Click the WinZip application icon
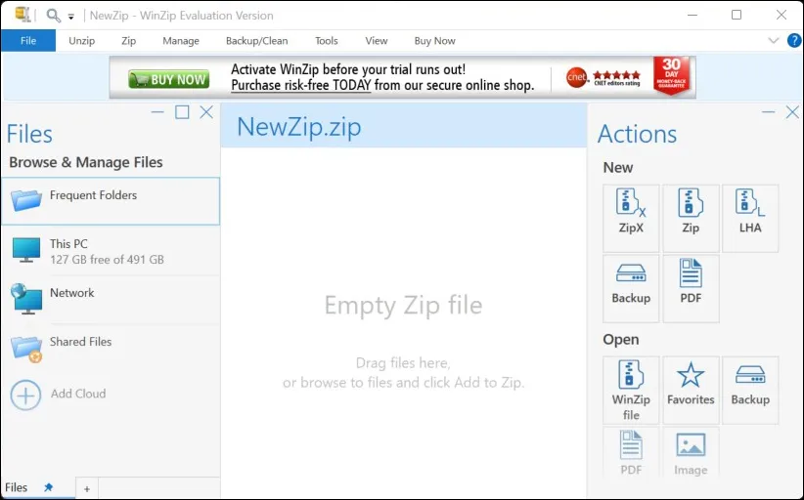The image size is (804, 500). 22,15
